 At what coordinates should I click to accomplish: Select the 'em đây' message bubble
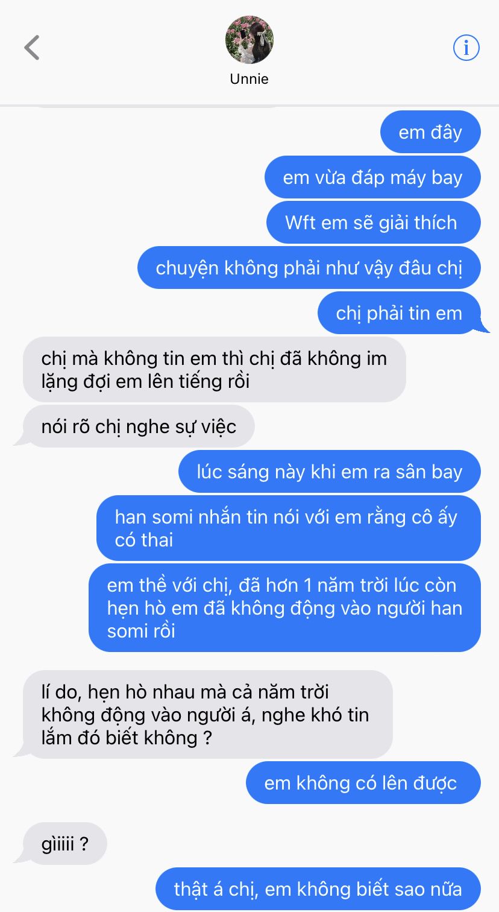coord(430,132)
